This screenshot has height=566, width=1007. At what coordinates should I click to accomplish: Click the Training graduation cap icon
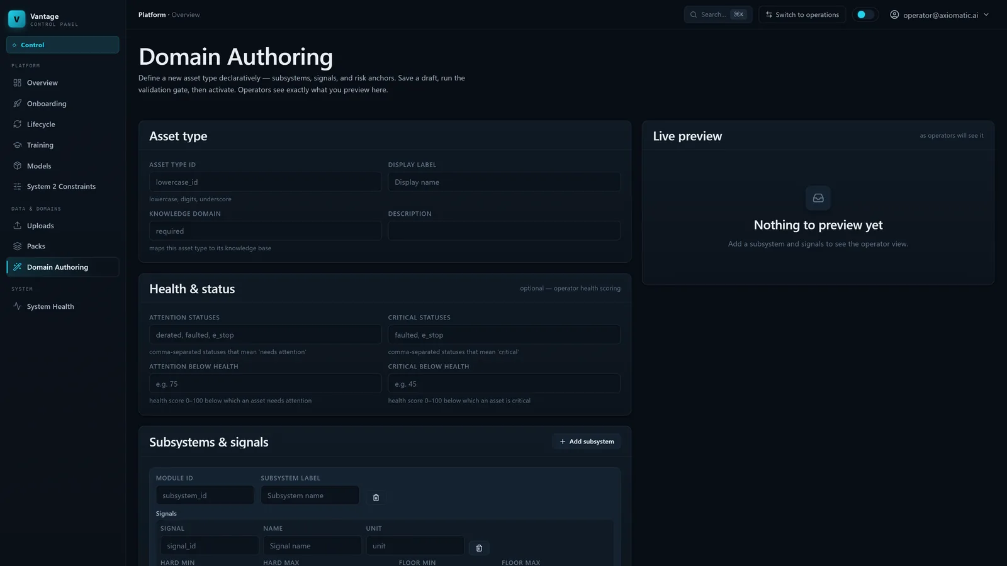click(18, 145)
